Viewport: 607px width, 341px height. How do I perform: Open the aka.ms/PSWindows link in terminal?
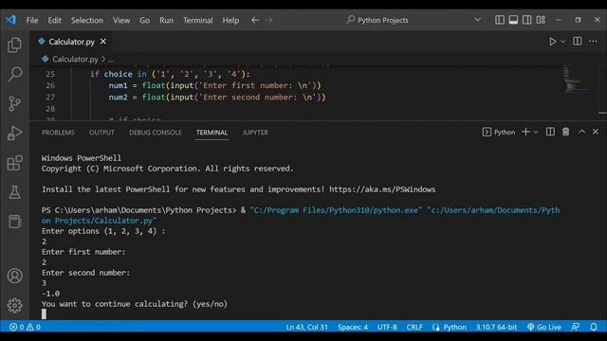coord(382,189)
